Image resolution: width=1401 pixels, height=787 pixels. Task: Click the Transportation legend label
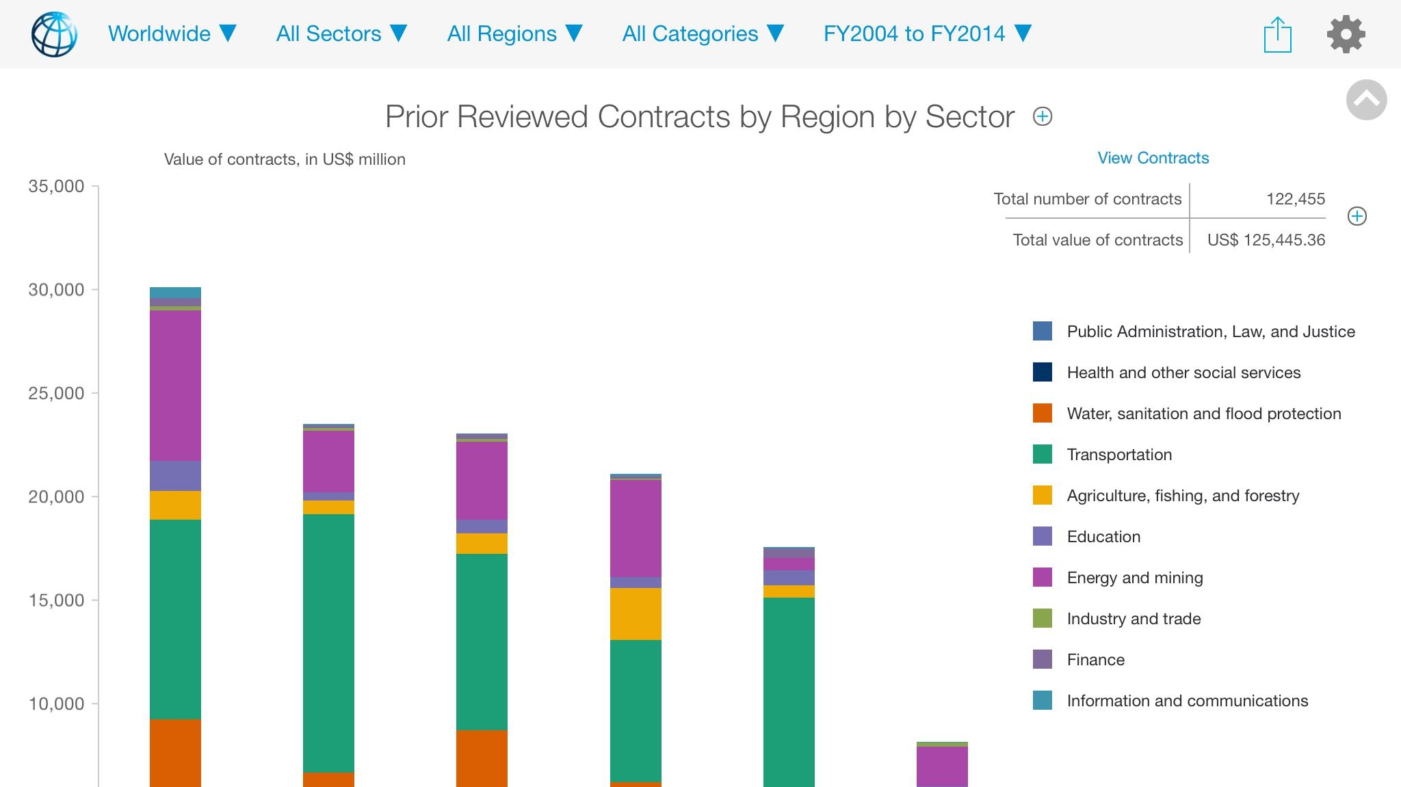1119,455
